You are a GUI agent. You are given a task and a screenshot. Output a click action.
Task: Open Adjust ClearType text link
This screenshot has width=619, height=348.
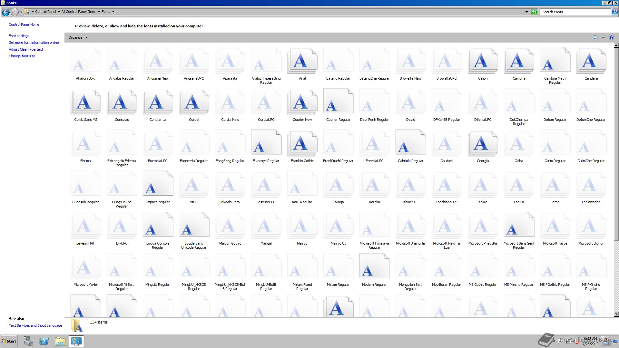(x=26, y=49)
